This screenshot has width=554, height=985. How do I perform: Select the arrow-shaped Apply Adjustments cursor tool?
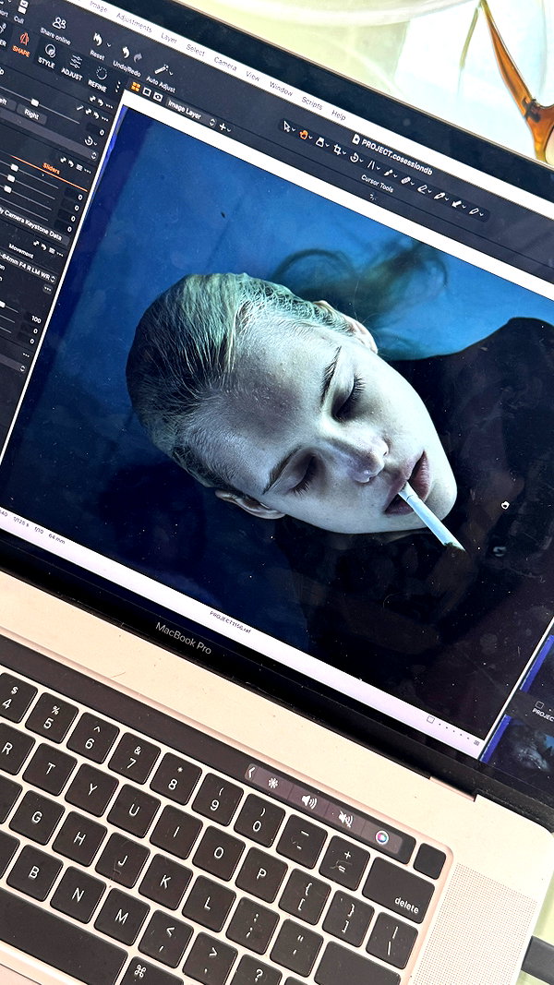(x=456, y=203)
